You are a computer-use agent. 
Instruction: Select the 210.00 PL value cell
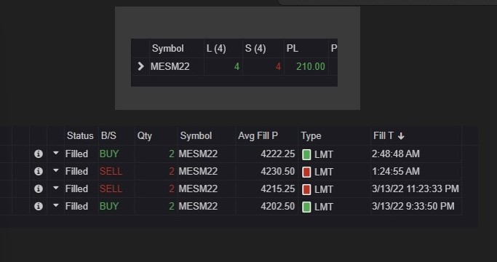[306, 67]
